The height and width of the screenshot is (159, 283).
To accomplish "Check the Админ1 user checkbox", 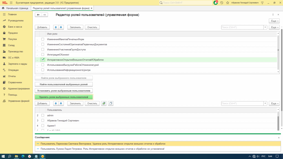I will click(x=43, y=126).
